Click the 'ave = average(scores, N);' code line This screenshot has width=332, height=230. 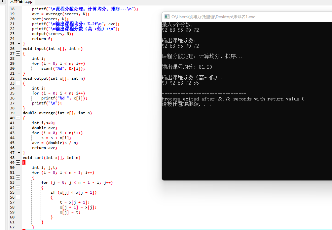pos(61,14)
